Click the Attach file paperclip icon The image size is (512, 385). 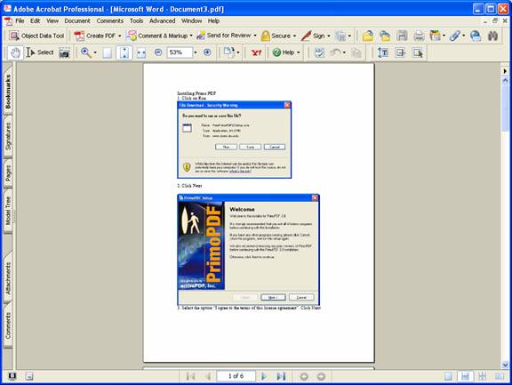(x=454, y=36)
